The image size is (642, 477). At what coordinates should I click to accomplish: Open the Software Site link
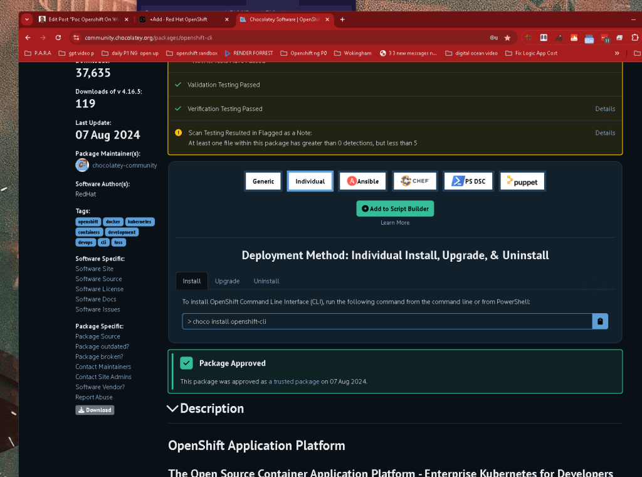[94, 269]
